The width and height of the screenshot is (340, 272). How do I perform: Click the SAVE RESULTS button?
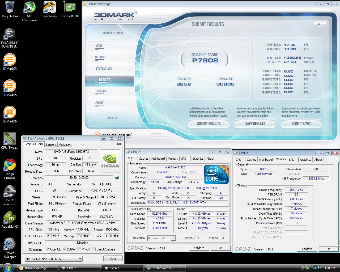255,124
